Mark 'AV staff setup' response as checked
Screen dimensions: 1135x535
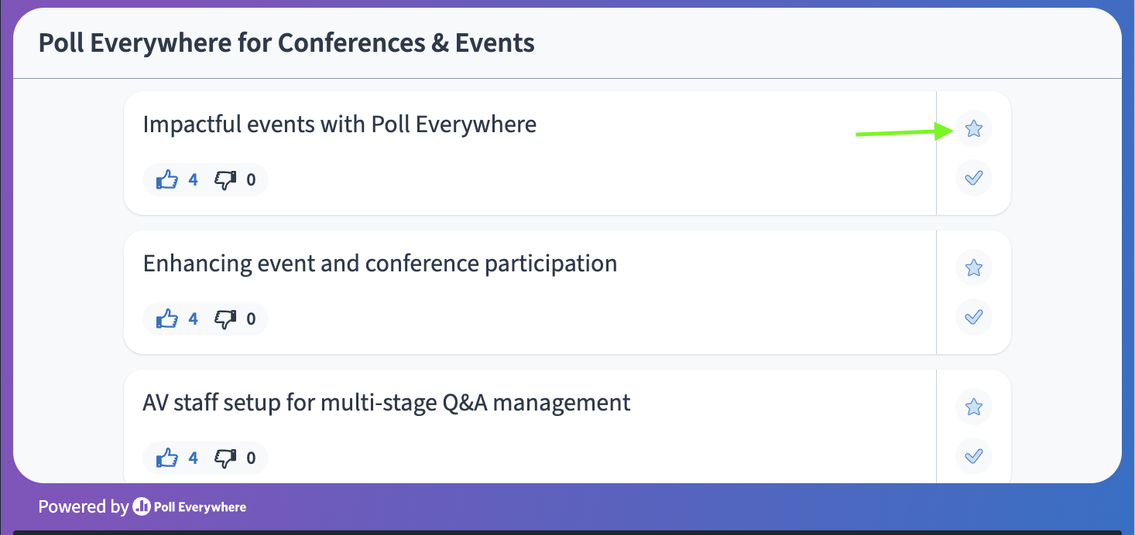pos(974,455)
